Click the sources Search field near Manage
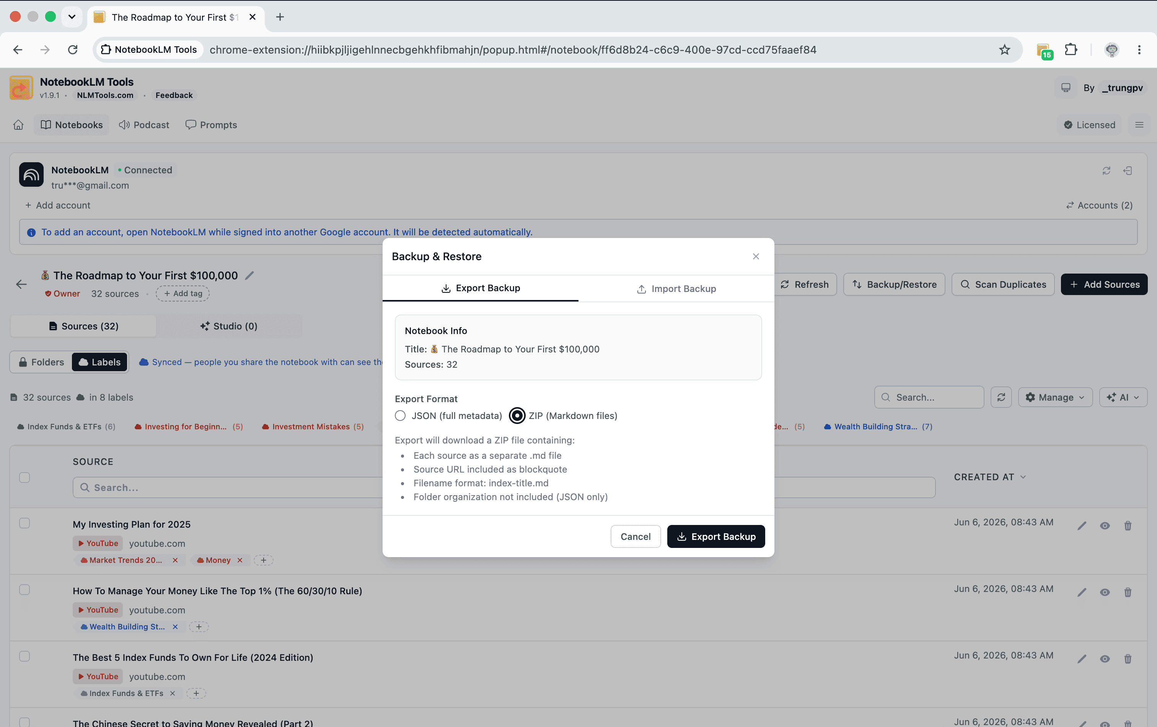Screen dimensions: 1157x727 929,398
